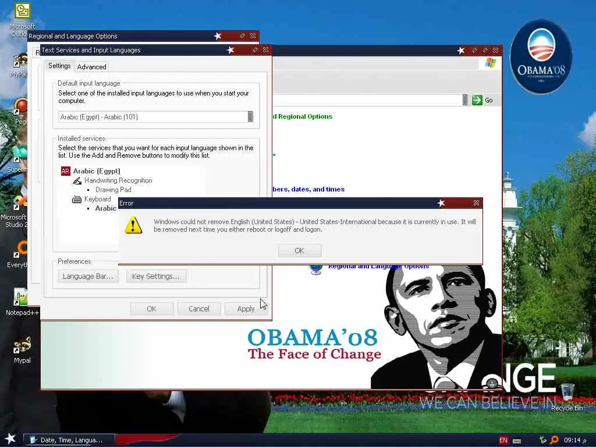
Task: Click the green tray icon beside the magnifier
Action: (543, 440)
